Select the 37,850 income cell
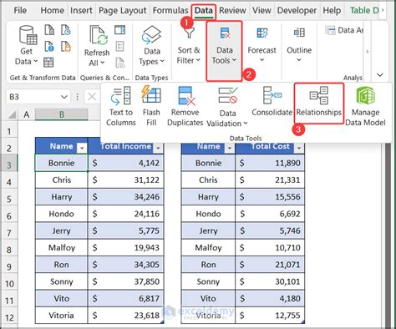 (125, 281)
